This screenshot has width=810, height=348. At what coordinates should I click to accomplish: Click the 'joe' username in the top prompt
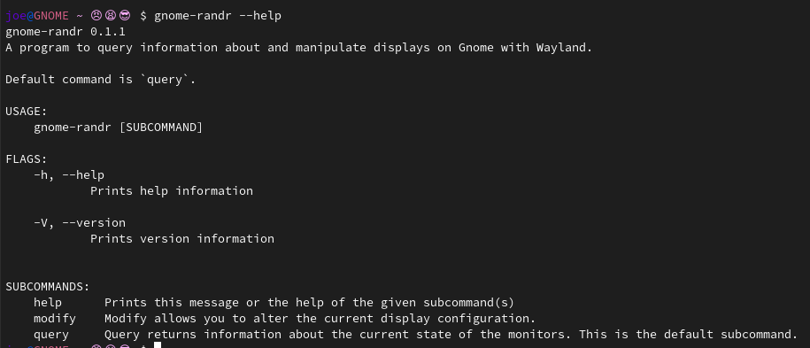pos(16,16)
